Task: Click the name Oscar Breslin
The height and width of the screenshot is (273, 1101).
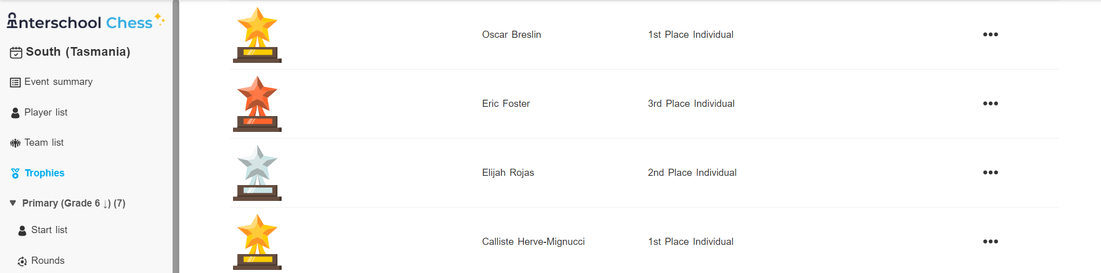Action: [x=511, y=34]
